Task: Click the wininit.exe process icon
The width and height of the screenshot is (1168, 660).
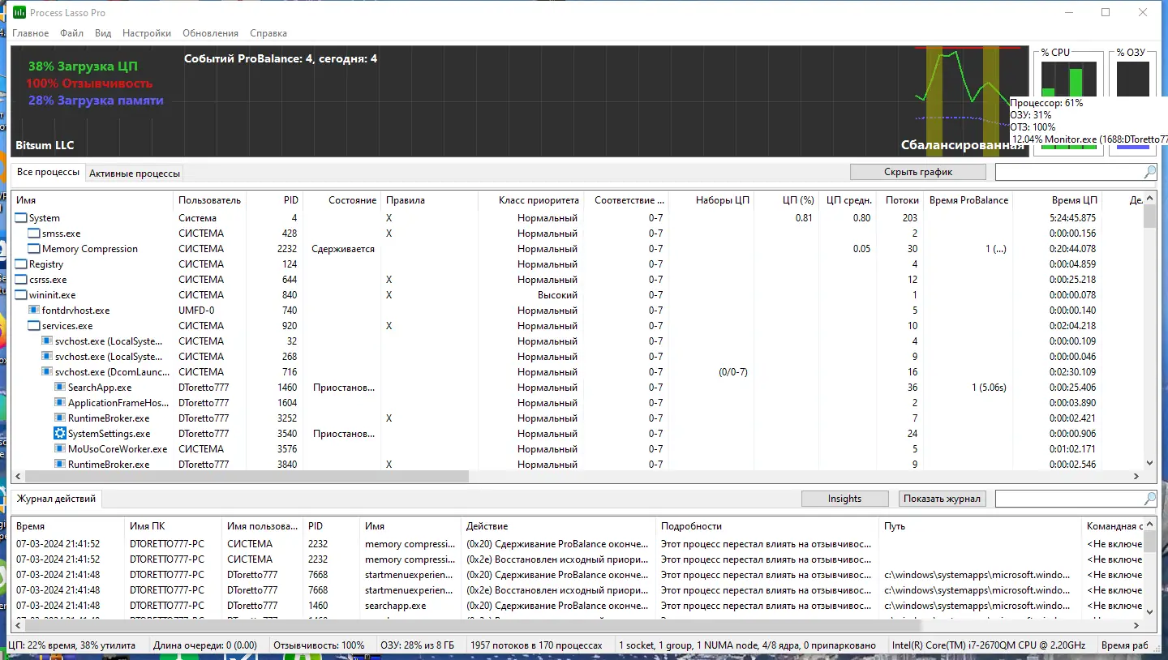Action: click(x=21, y=295)
